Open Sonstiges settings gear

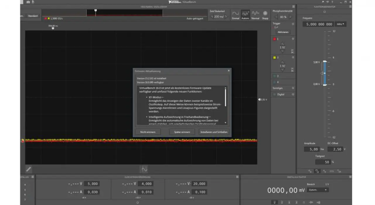293,88
